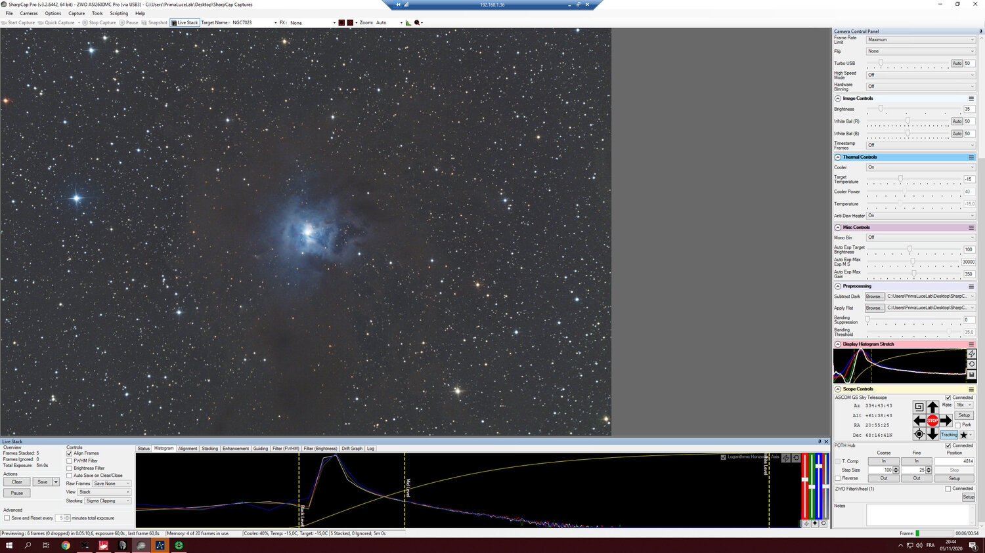Connect the ZWO FilterWheel checkbox

pos(948,489)
